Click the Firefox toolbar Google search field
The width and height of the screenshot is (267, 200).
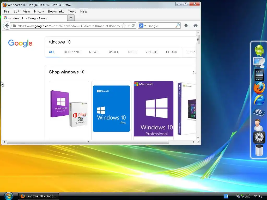[x=161, y=26]
